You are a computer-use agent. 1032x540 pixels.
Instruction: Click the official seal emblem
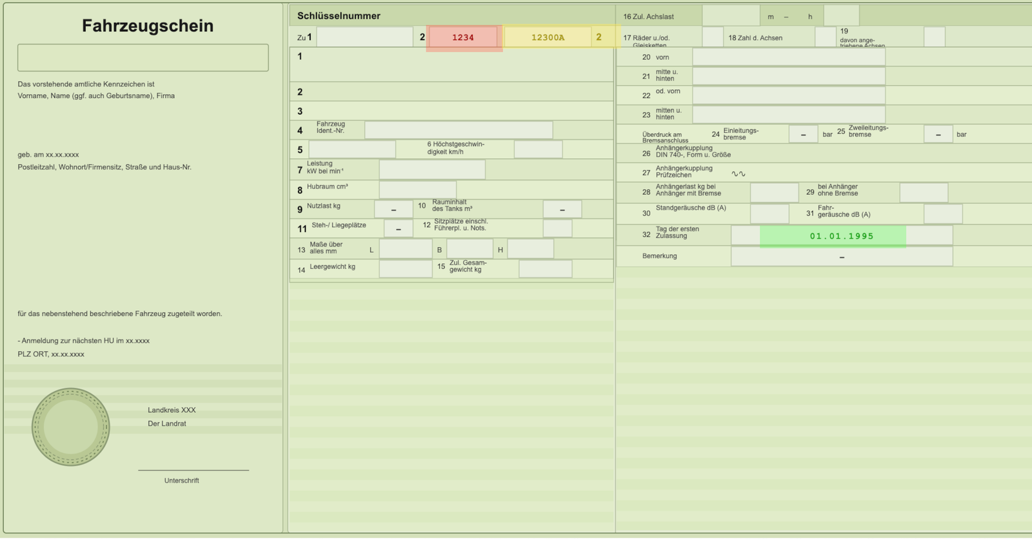point(71,427)
